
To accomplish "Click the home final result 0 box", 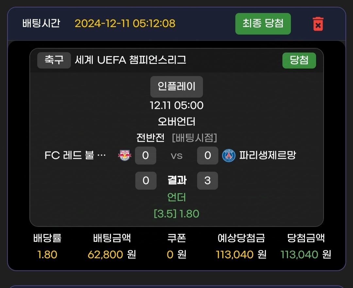I will click(146, 181).
